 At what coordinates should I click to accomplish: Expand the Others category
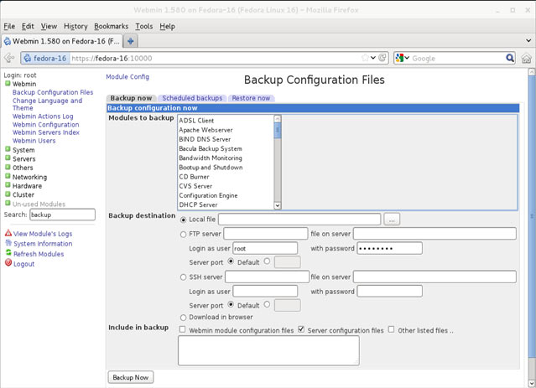pos(8,167)
